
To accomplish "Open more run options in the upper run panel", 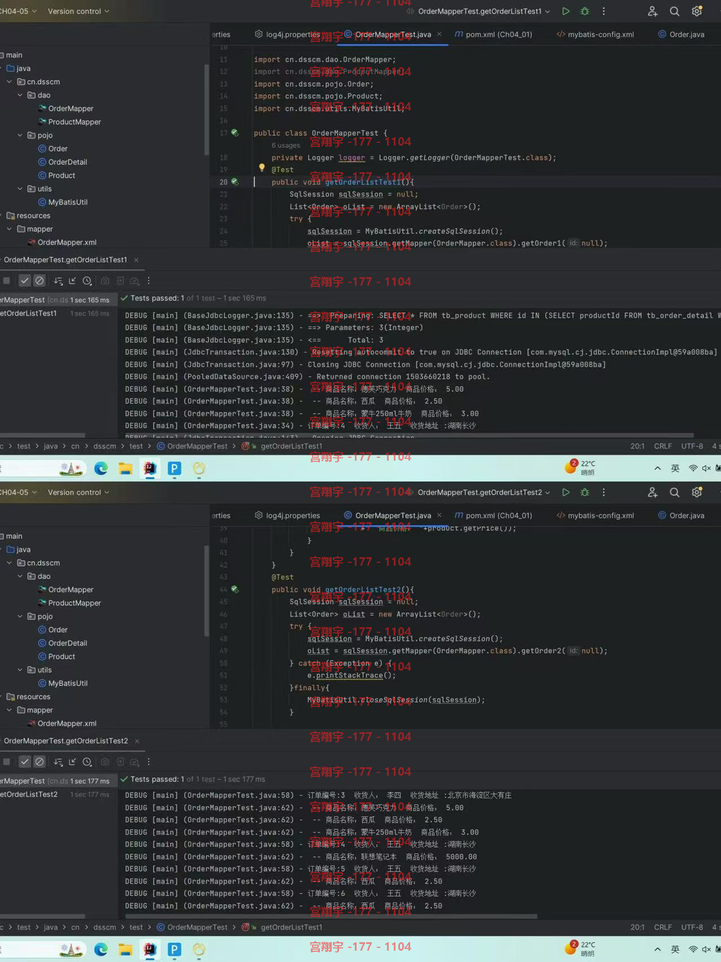I will coord(149,281).
